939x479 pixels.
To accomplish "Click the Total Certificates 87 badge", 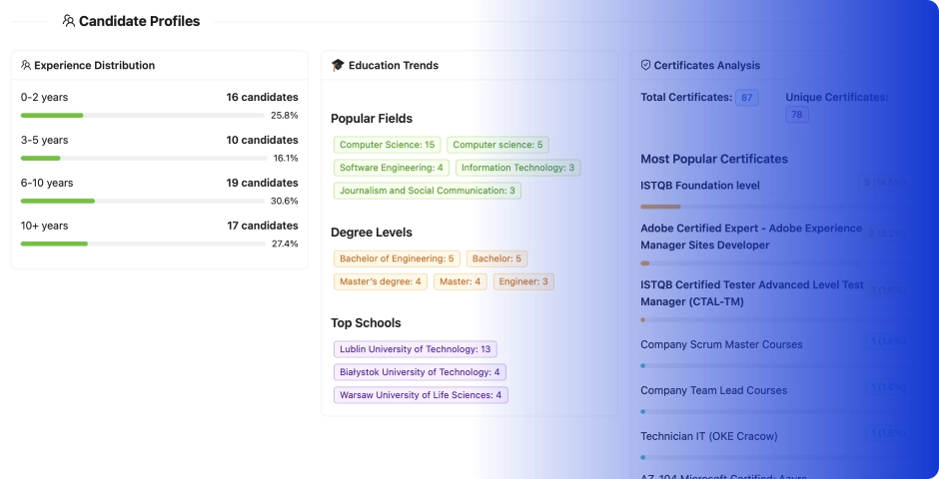I will click(746, 98).
